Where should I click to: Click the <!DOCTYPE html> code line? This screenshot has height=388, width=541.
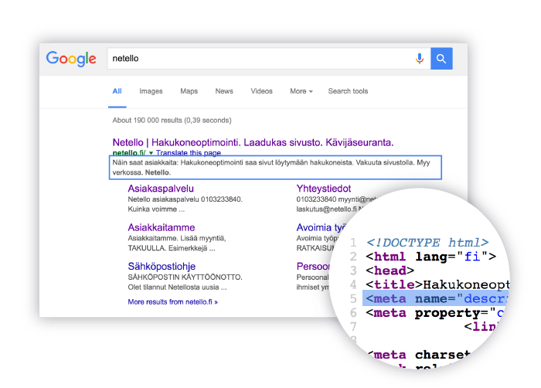click(x=427, y=243)
